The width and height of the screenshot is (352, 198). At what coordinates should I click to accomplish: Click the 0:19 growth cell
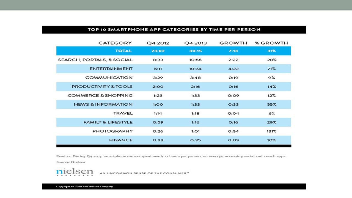[x=233, y=78]
